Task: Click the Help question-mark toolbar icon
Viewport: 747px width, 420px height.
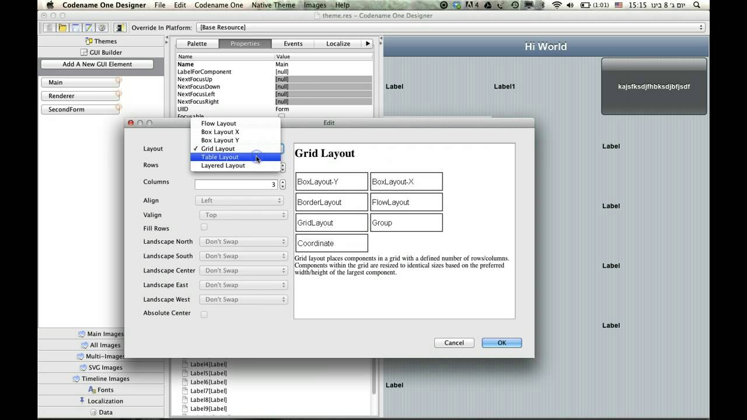Action: 102,27
